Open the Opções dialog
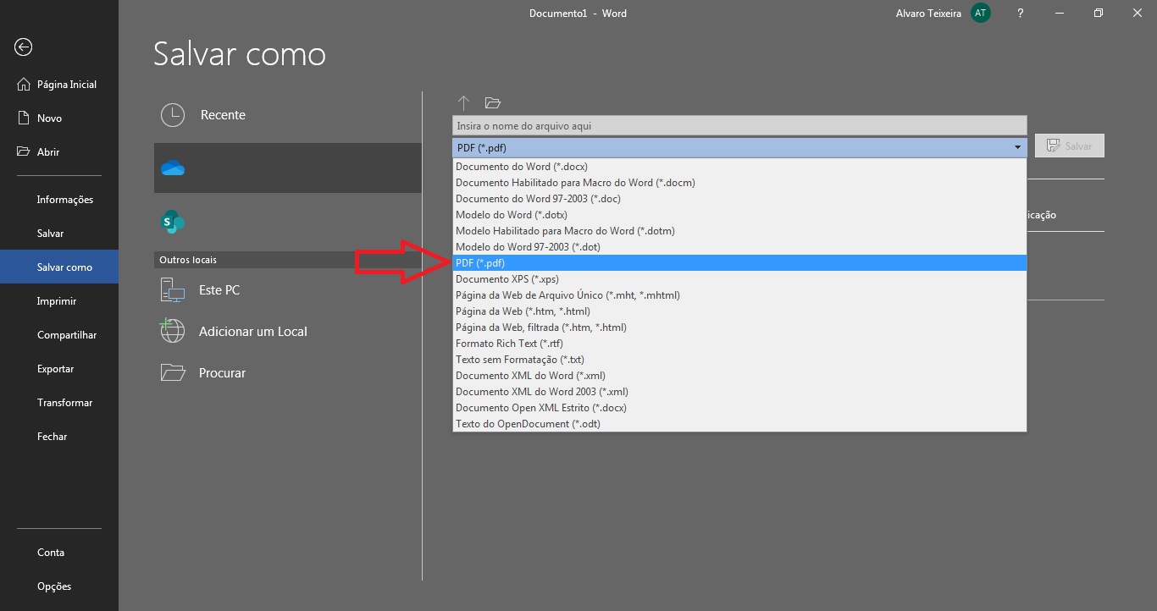The height and width of the screenshot is (611, 1157). 53,586
